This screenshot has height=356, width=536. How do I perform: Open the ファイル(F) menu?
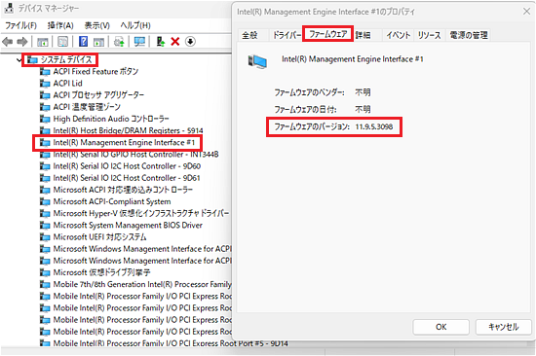20,25
